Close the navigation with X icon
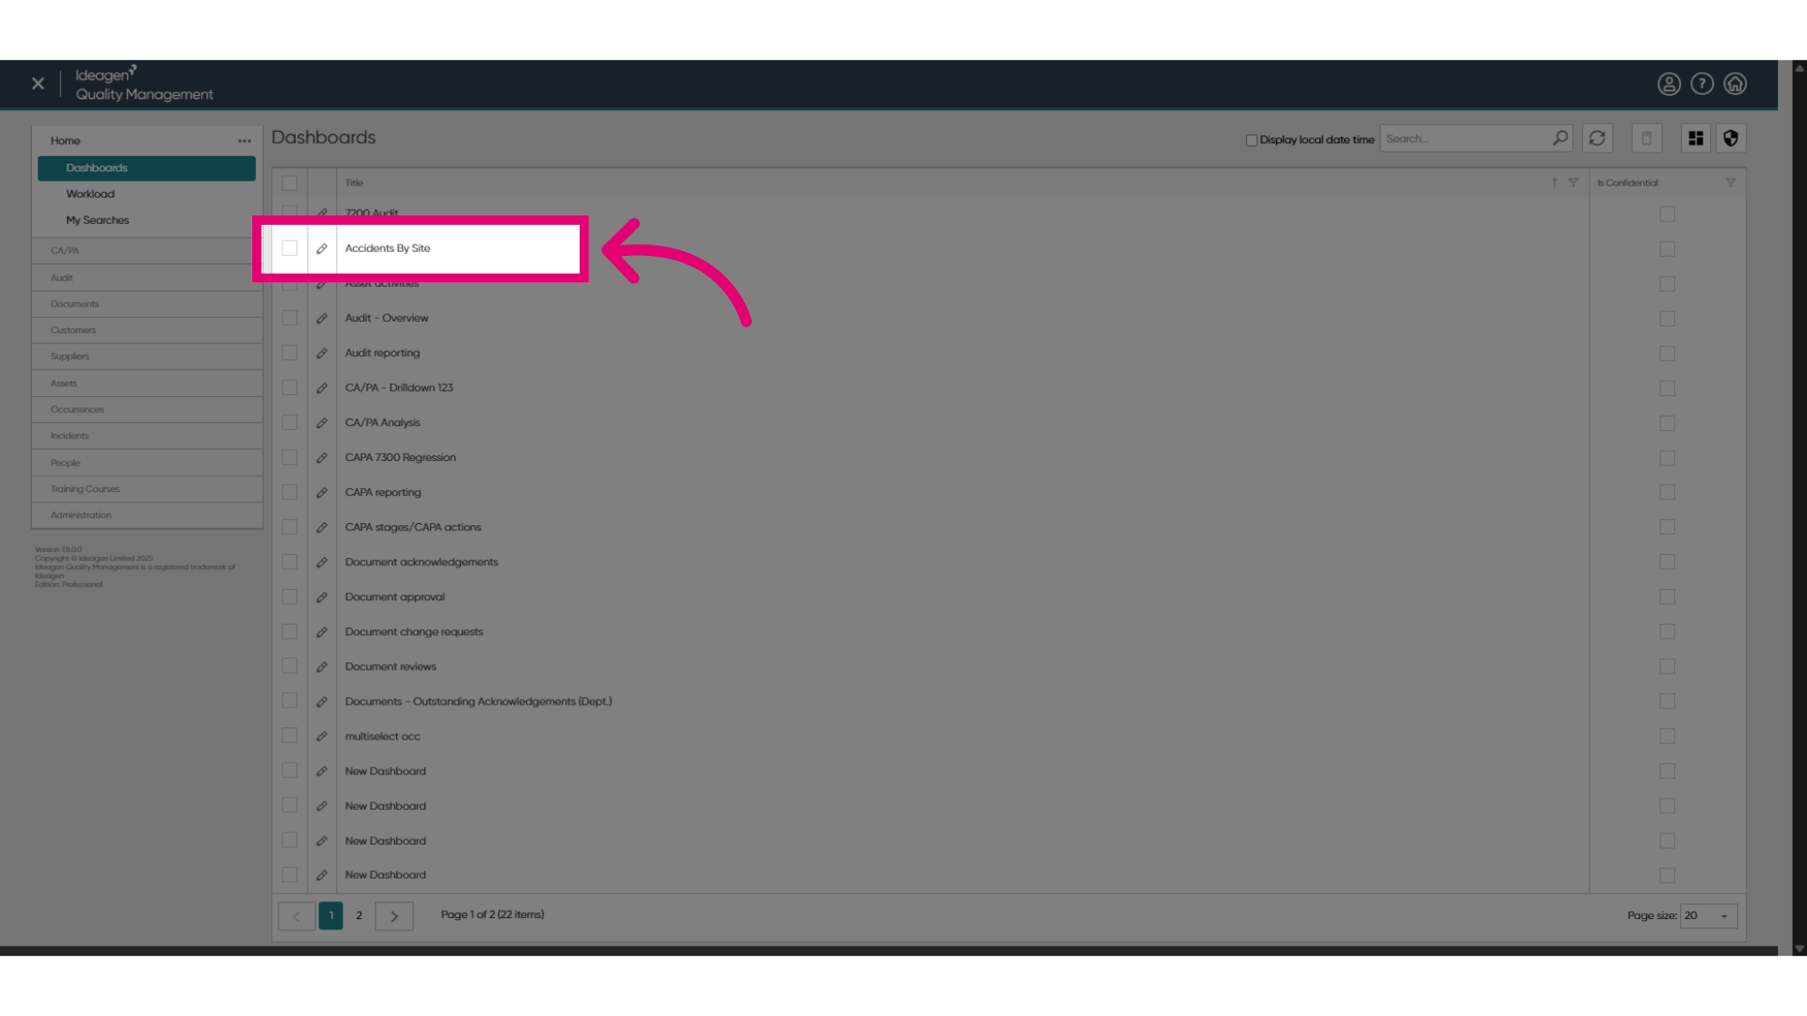 click(38, 84)
